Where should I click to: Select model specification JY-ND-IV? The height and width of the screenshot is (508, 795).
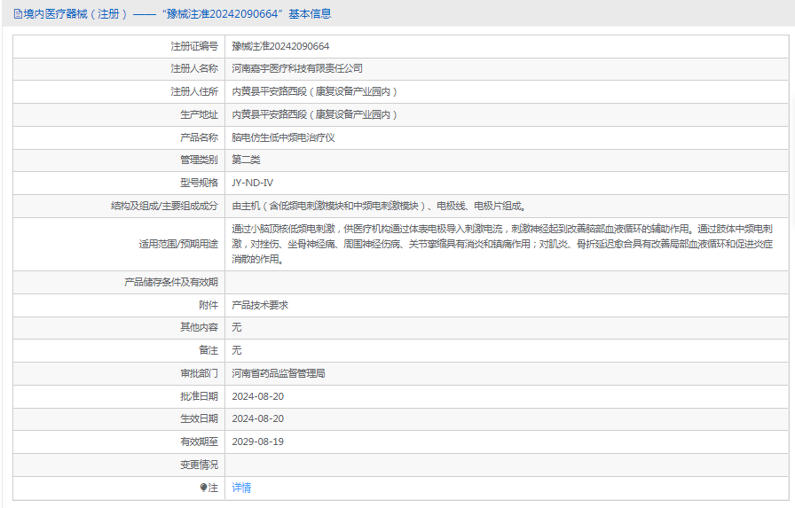pyautogui.click(x=253, y=183)
